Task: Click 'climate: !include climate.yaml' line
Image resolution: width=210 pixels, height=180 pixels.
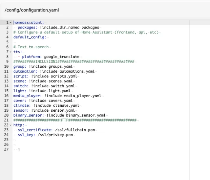Action: [46, 105]
